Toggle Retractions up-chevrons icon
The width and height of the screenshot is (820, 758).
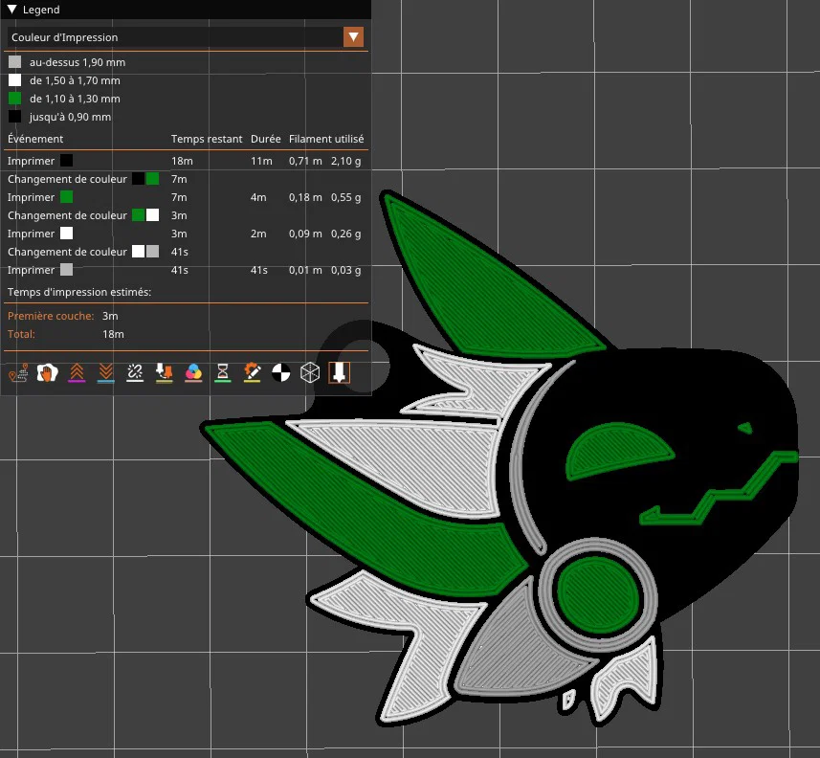pyautogui.click(x=77, y=373)
